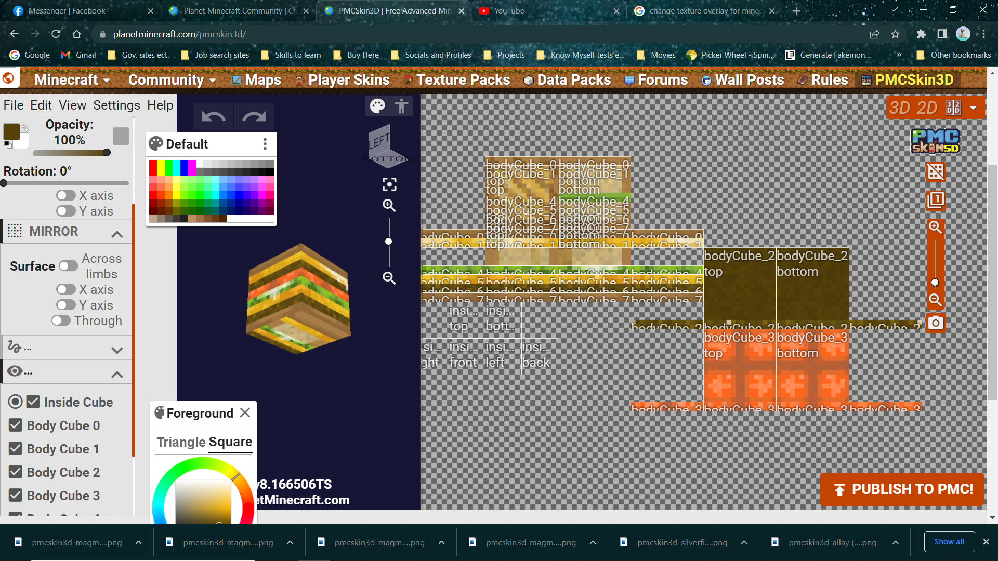Click the undo arrow button

[213, 117]
